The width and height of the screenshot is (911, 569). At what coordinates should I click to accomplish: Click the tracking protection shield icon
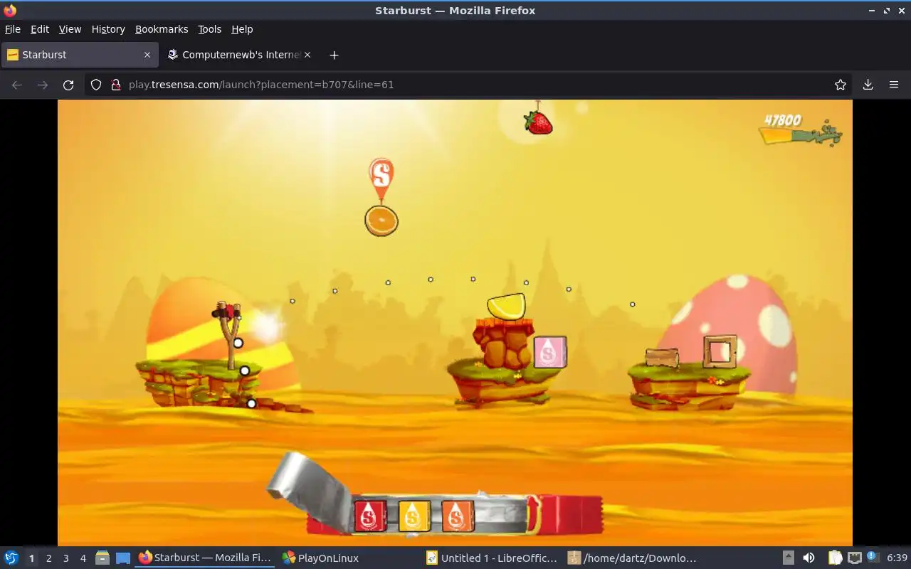pos(96,85)
